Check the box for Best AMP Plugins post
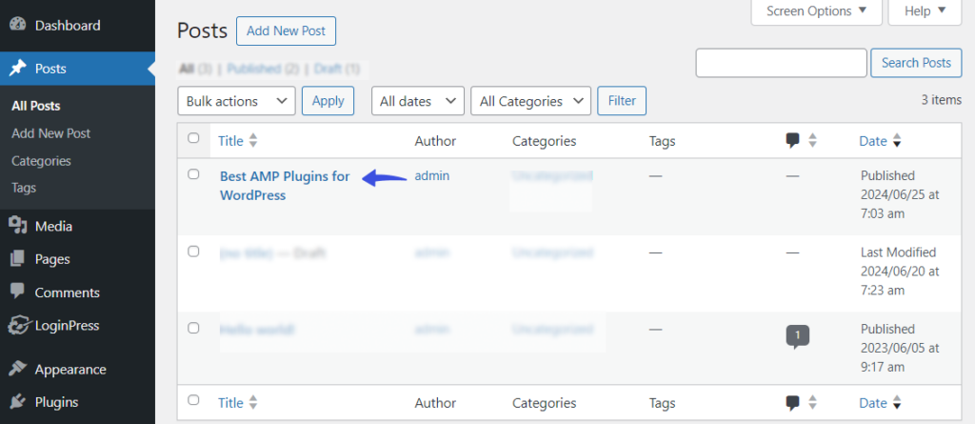This screenshot has height=424, width=975. (x=193, y=175)
